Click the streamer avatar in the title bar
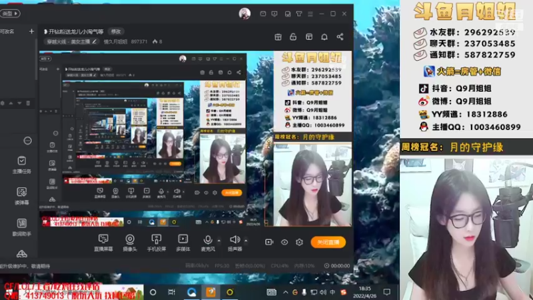533x300 pixels. [245, 13]
